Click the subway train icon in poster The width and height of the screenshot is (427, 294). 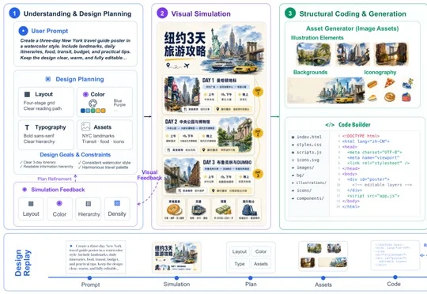(198, 210)
